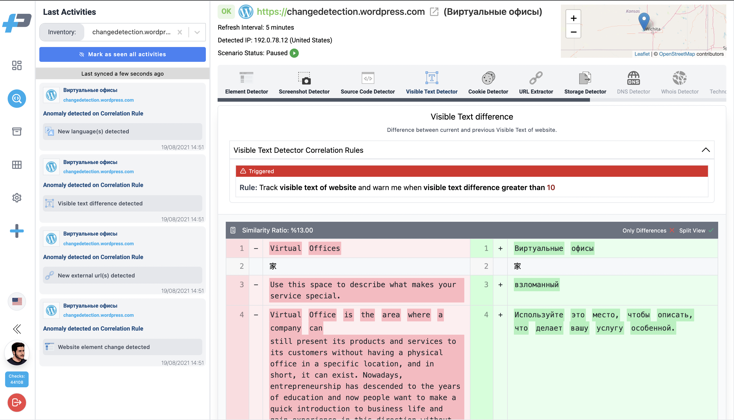Collapse Visible Text Detector Correlation Rules section

coord(705,150)
